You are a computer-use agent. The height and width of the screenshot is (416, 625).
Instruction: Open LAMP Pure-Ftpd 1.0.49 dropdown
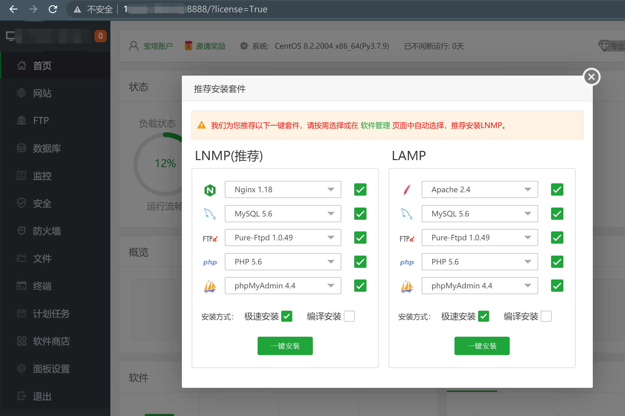[x=480, y=238]
